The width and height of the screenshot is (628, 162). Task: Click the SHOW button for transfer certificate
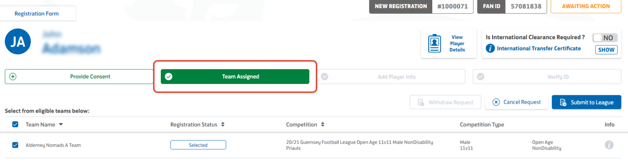[x=606, y=50]
